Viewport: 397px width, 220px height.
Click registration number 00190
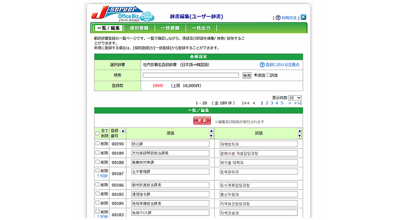[118, 144]
